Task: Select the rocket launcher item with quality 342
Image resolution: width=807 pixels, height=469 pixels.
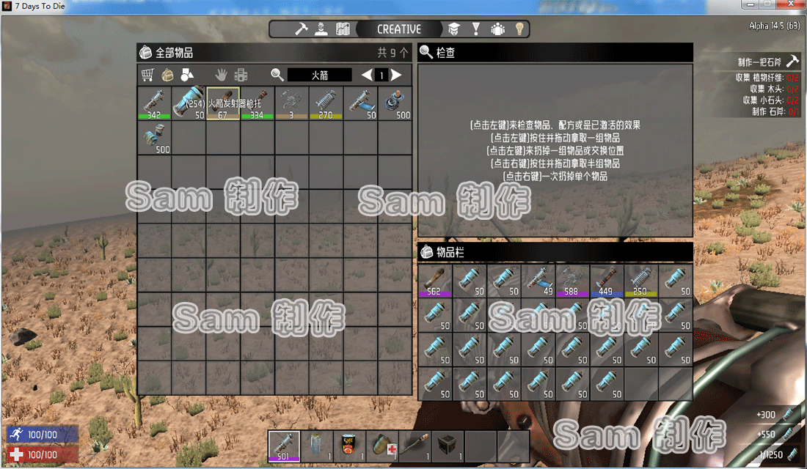Action: (154, 103)
